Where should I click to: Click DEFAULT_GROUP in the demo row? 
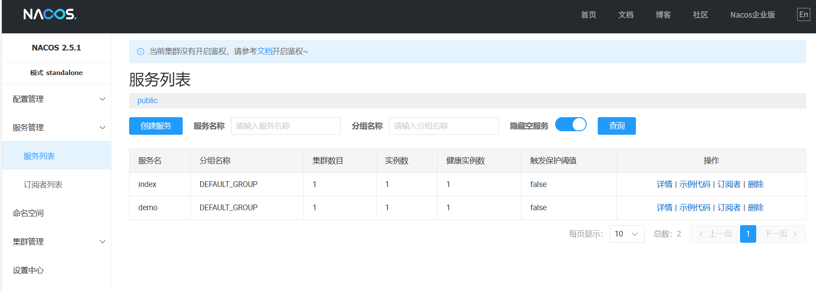[228, 208]
